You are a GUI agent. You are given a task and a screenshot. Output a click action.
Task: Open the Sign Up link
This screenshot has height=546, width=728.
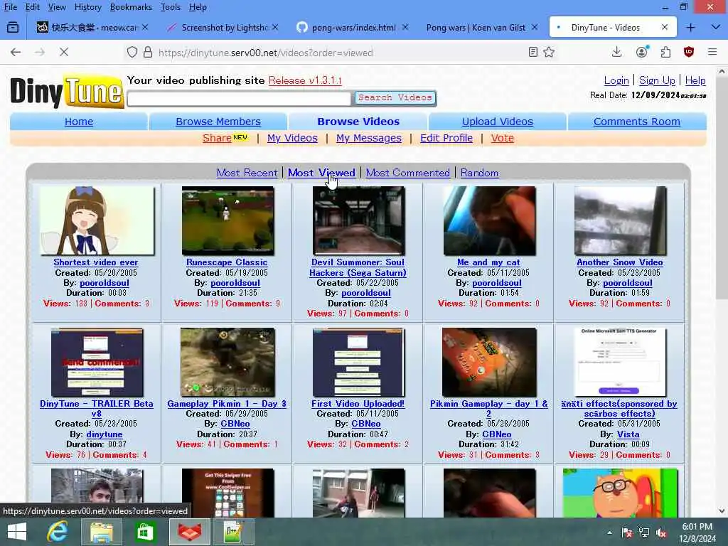(657, 80)
